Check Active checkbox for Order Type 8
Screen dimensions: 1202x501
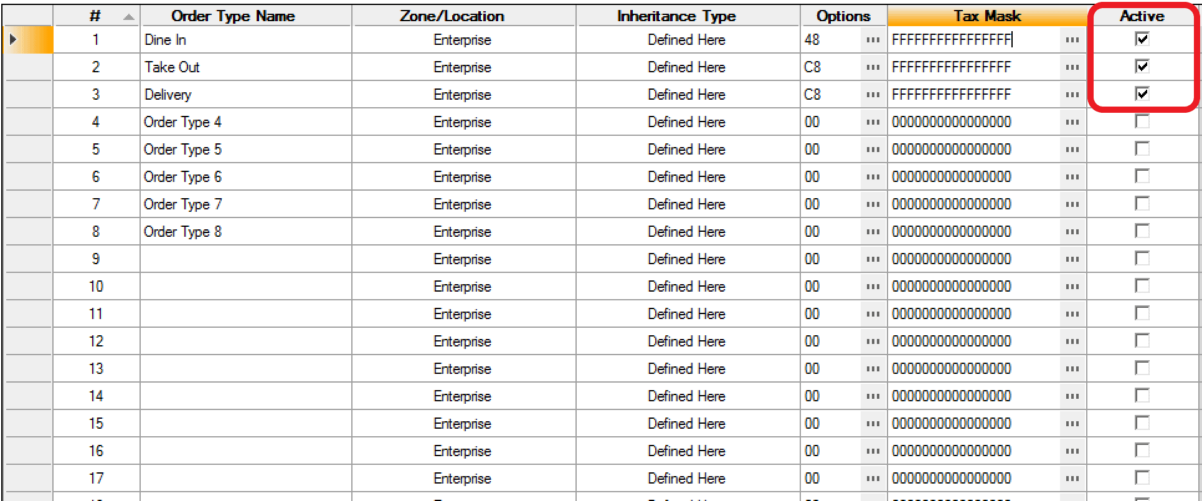[x=1142, y=231]
